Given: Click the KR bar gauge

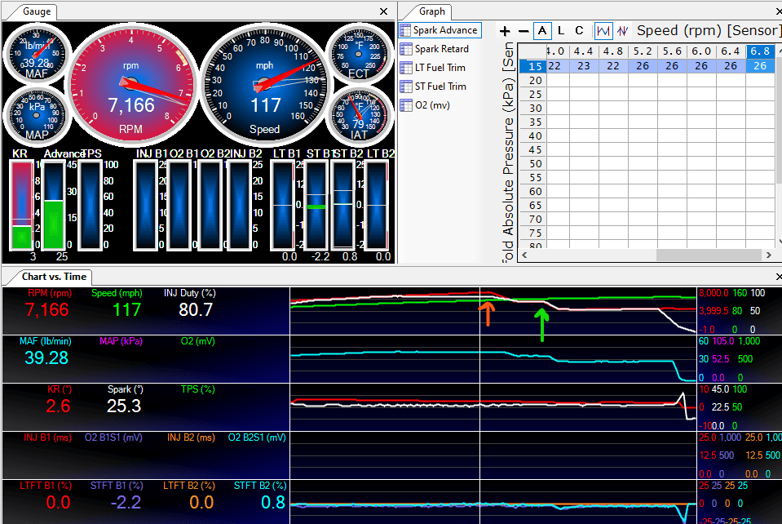Looking at the screenshot, I should pyautogui.click(x=22, y=205).
